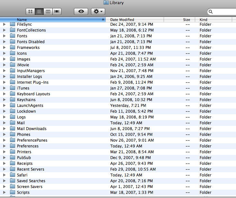Select the PubSub folder icon
This screenshot has width=236, height=198.
coord(13,157)
